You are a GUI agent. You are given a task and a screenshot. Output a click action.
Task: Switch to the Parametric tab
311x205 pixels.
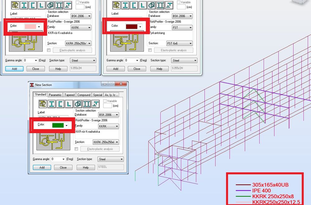point(55,95)
